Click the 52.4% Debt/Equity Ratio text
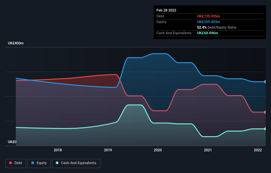 tap(217, 27)
